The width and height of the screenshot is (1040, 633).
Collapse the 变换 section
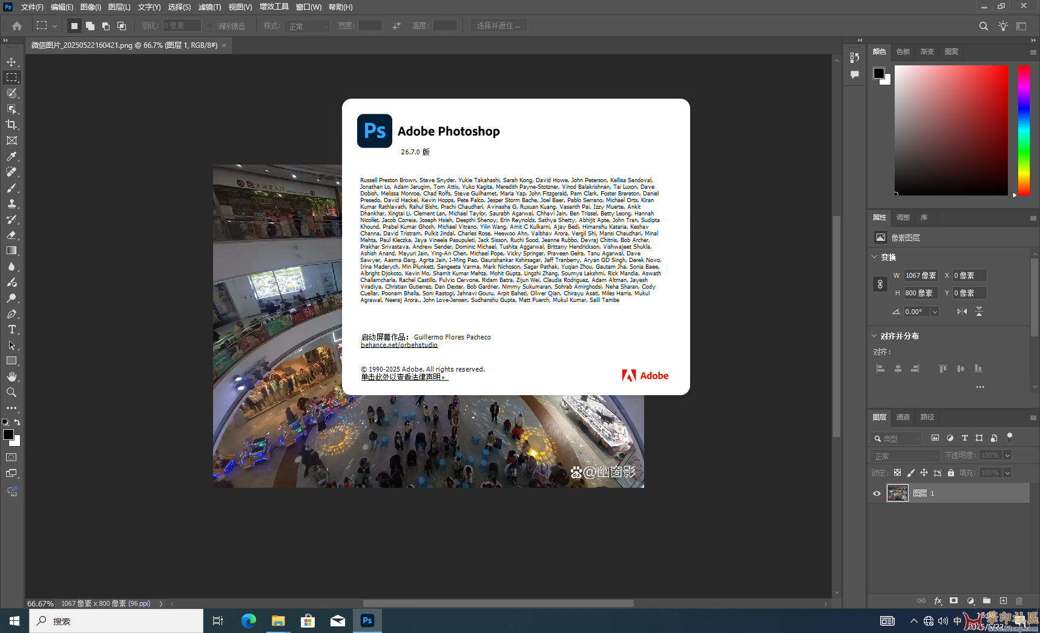tap(874, 257)
